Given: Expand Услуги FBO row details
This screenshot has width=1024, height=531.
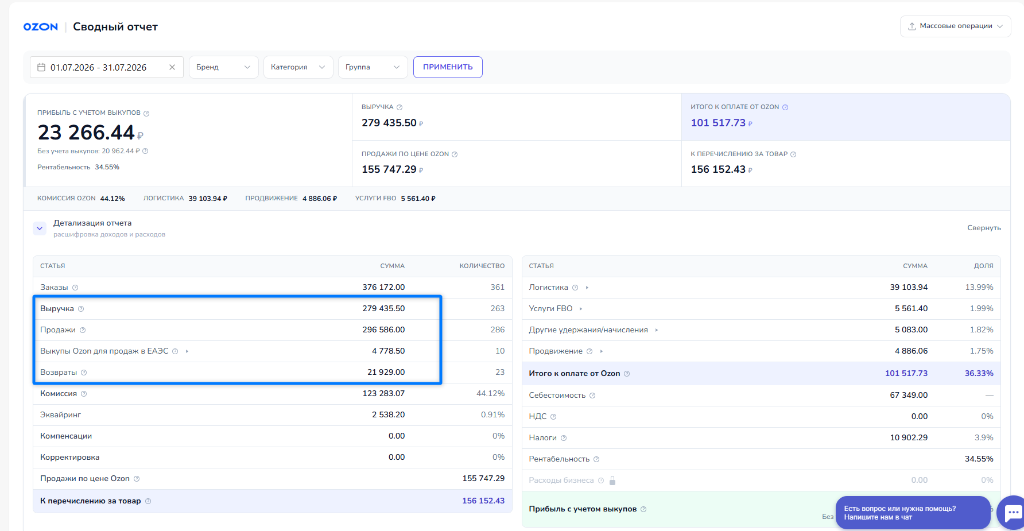Looking at the screenshot, I should (581, 309).
